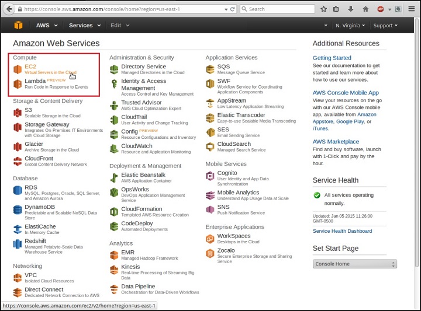Click the ElastiCache icon
The width and height of the screenshot is (421, 311).
18,229
